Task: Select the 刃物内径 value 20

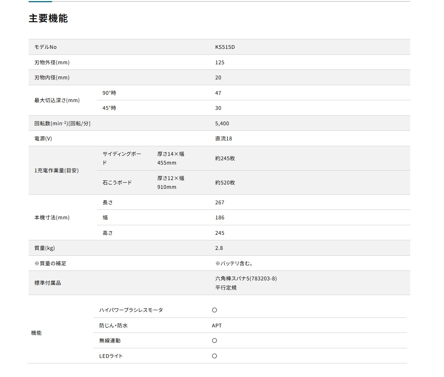Action: click(x=218, y=78)
